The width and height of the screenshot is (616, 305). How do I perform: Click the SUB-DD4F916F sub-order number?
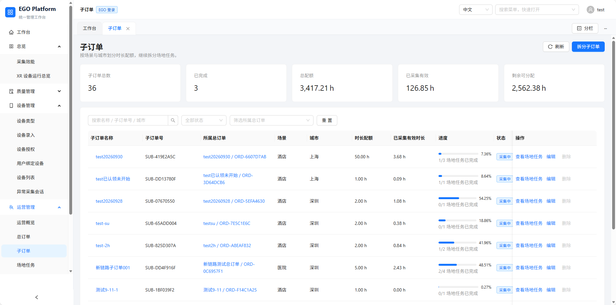[160, 268]
